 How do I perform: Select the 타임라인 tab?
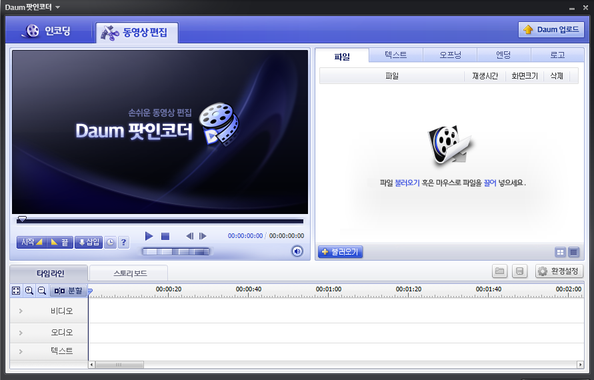point(49,273)
